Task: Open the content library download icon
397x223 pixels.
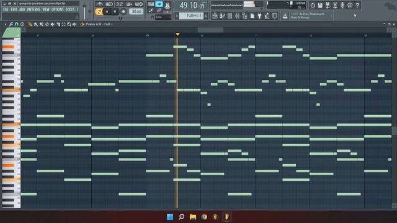Action: click(x=285, y=16)
